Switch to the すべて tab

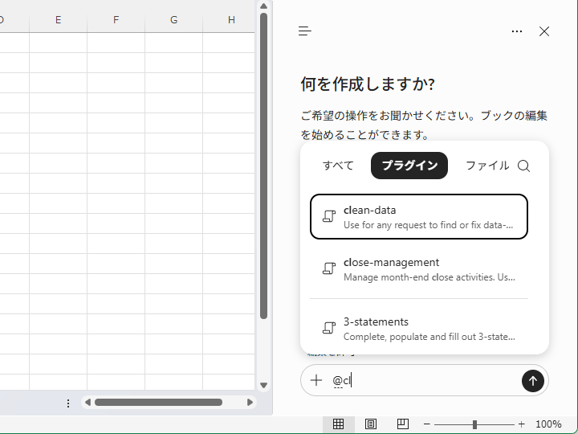(338, 166)
